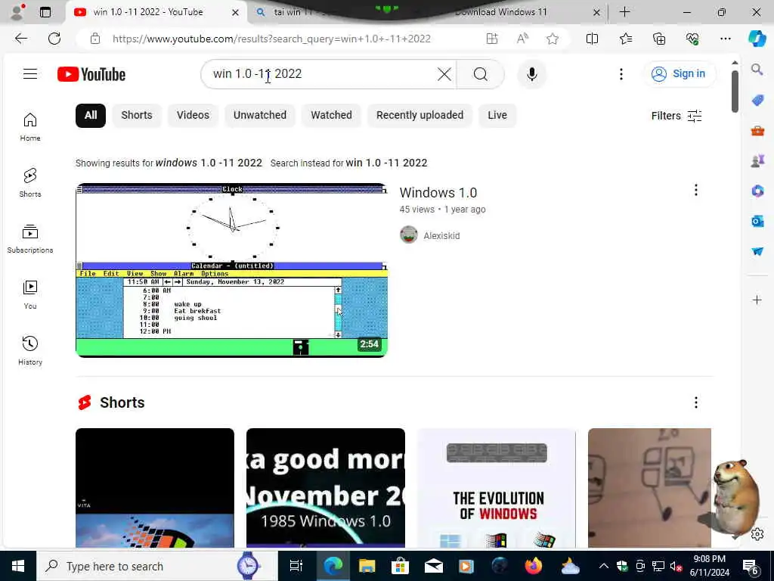Screen dimensions: 774x581
Task: Open more options for Windows 1.0 video
Action: pyautogui.click(x=696, y=190)
